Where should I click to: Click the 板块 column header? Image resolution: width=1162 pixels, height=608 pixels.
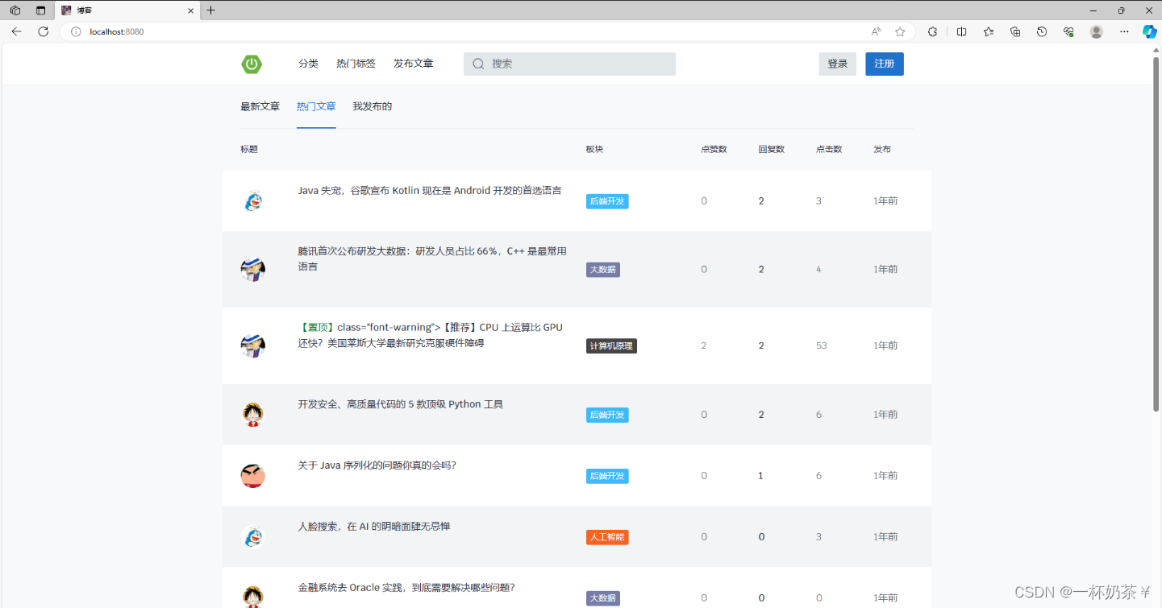594,149
